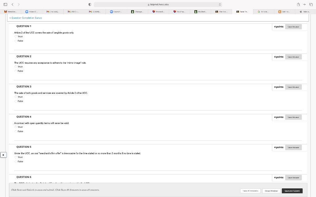Go back to previous page
Image resolution: width=316 pixels, height=197 pixels.
(x=12, y=4)
